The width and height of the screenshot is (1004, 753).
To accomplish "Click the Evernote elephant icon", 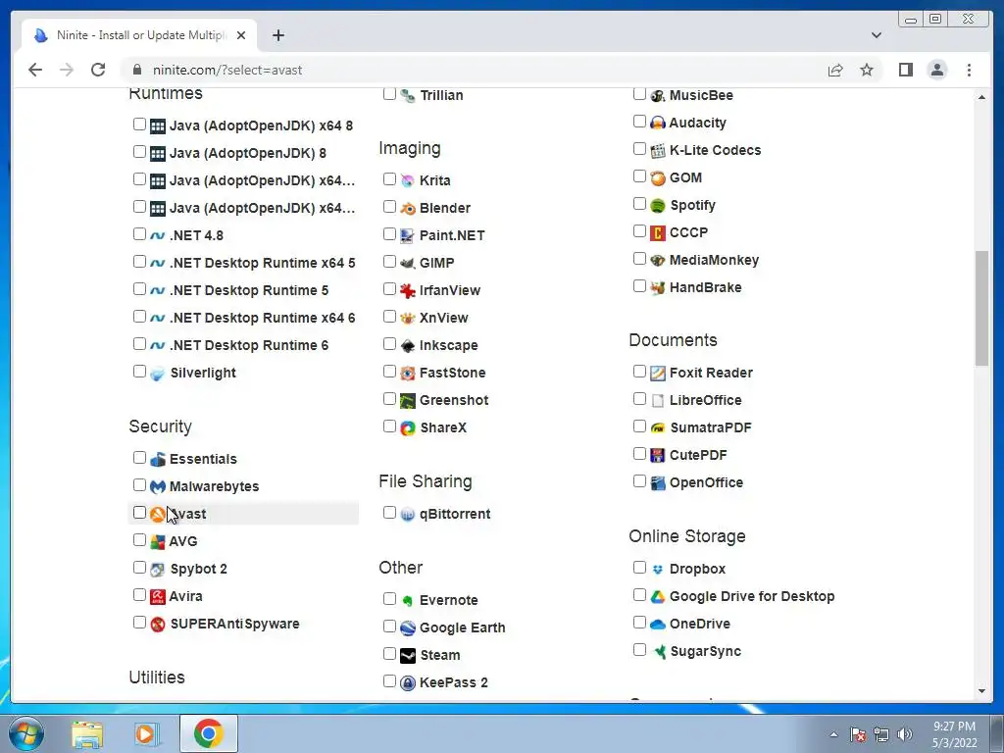I will tap(408, 601).
